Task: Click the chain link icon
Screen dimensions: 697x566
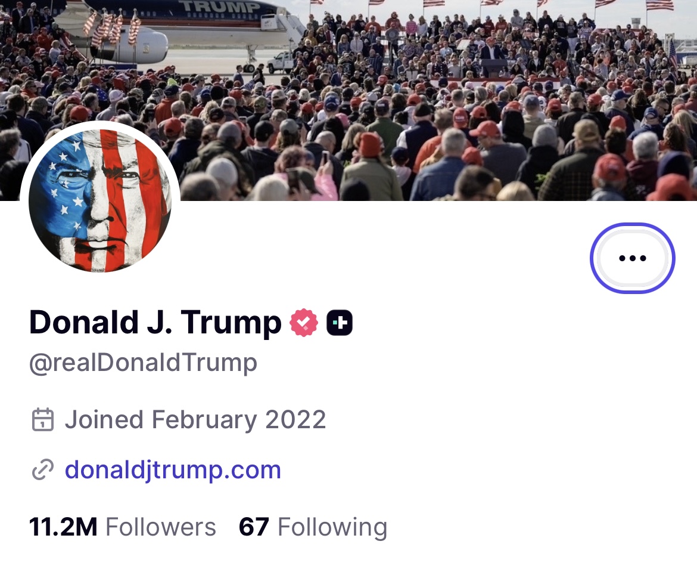Action: (43, 470)
